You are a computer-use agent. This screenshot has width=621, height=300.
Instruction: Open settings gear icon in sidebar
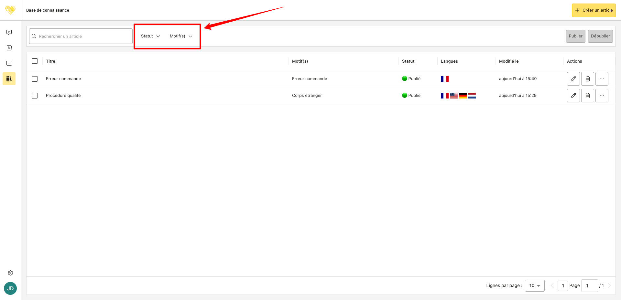tap(10, 273)
